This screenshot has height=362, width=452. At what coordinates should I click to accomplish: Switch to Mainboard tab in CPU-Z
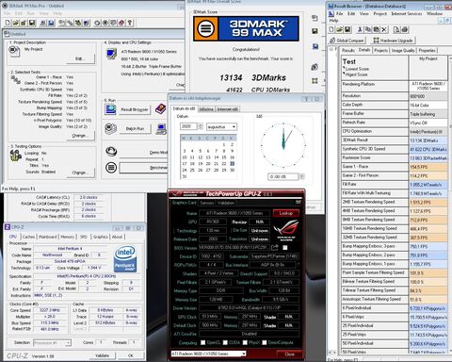pyautogui.click(x=48, y=237)
